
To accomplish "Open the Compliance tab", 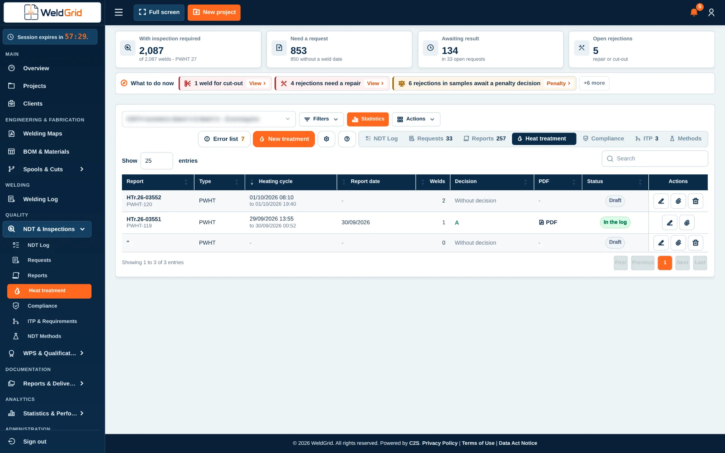I will [603, 139].
